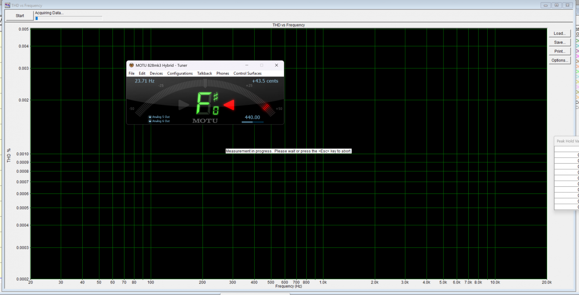Screen dimensions: 579x295
Task: Click the input level meter under 440.00
Action: (x=252, y=122)
